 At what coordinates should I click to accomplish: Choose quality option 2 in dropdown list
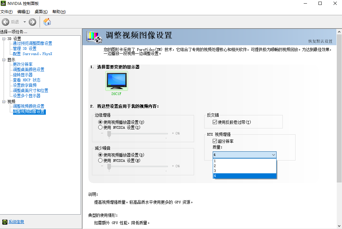244,166
